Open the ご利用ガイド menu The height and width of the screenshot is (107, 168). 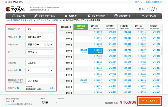pos(123,16)
